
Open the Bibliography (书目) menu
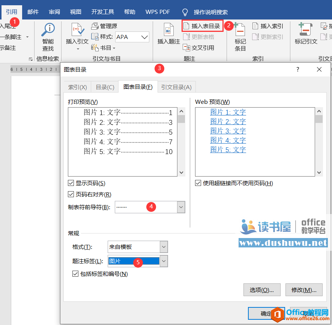click(x=103, y=48)
